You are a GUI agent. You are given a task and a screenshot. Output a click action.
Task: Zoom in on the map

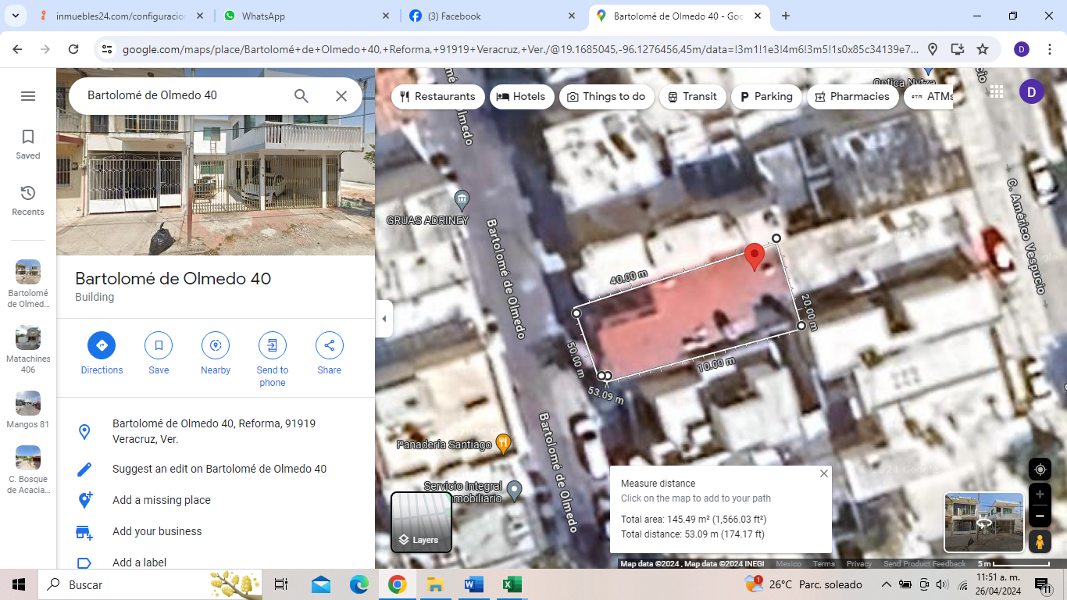(1040, 495)
